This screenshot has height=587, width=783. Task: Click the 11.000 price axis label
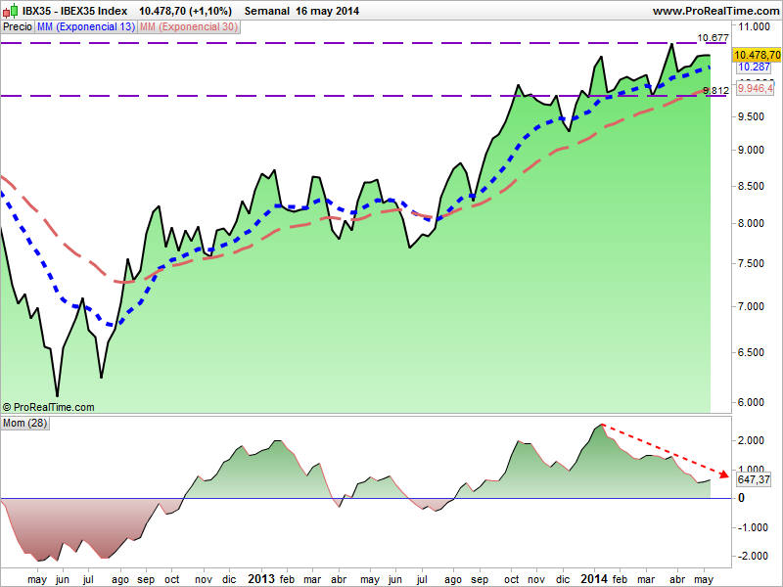click(755, 25)
